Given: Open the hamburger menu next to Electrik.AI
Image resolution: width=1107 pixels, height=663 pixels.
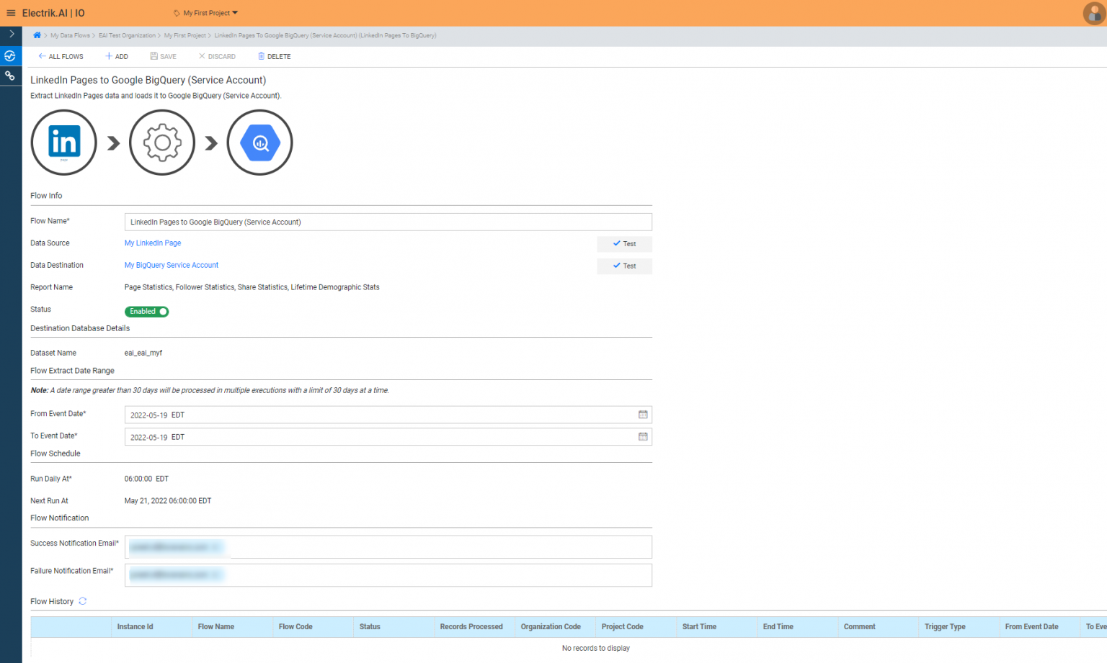Looking at the screenshot, I should [x=11, y=12].
